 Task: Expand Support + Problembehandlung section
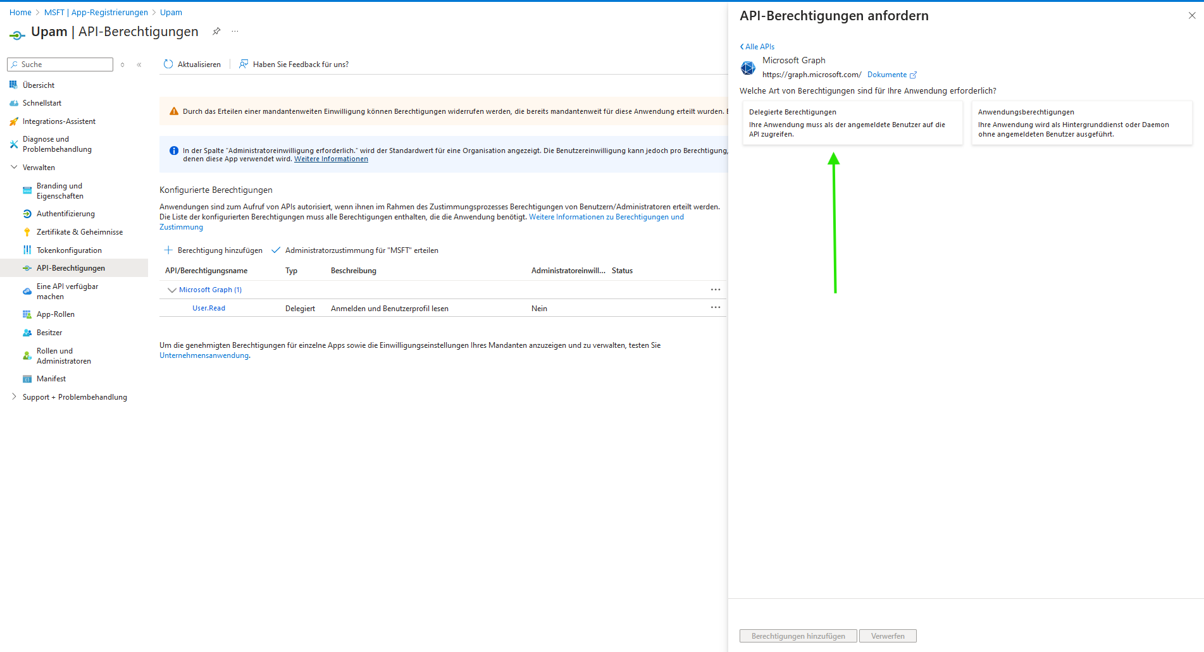pyautogui.click(x=14, y=397)
